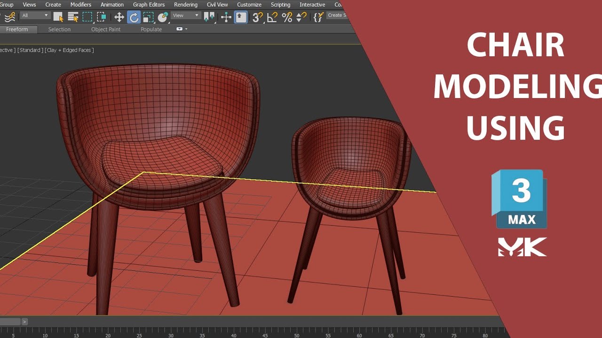Switch to the Freeform ribbon tab
This screenshot has height=338, width=602.
[17, 29]
